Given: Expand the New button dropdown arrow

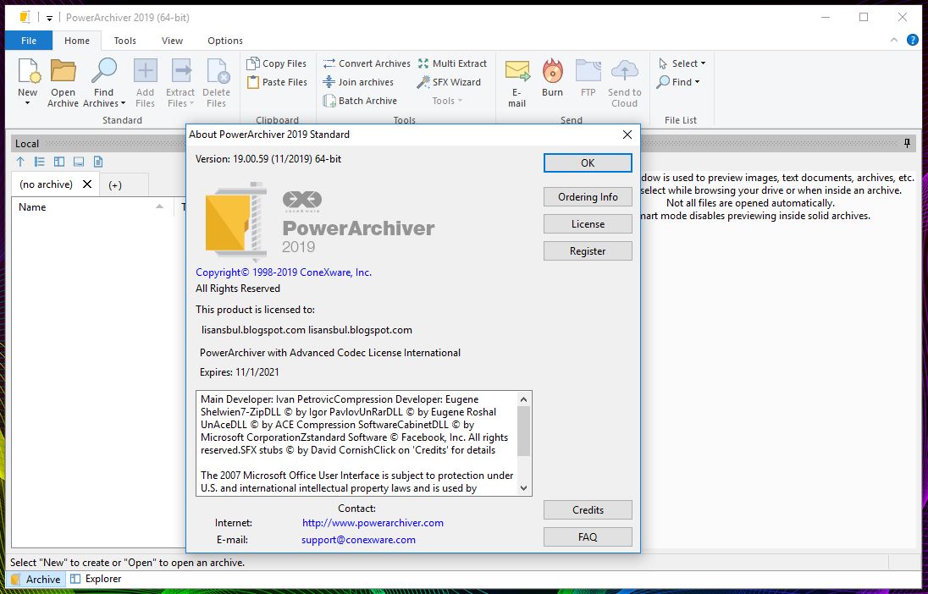Looking at the screenshot, I should [x=27, y=103].
